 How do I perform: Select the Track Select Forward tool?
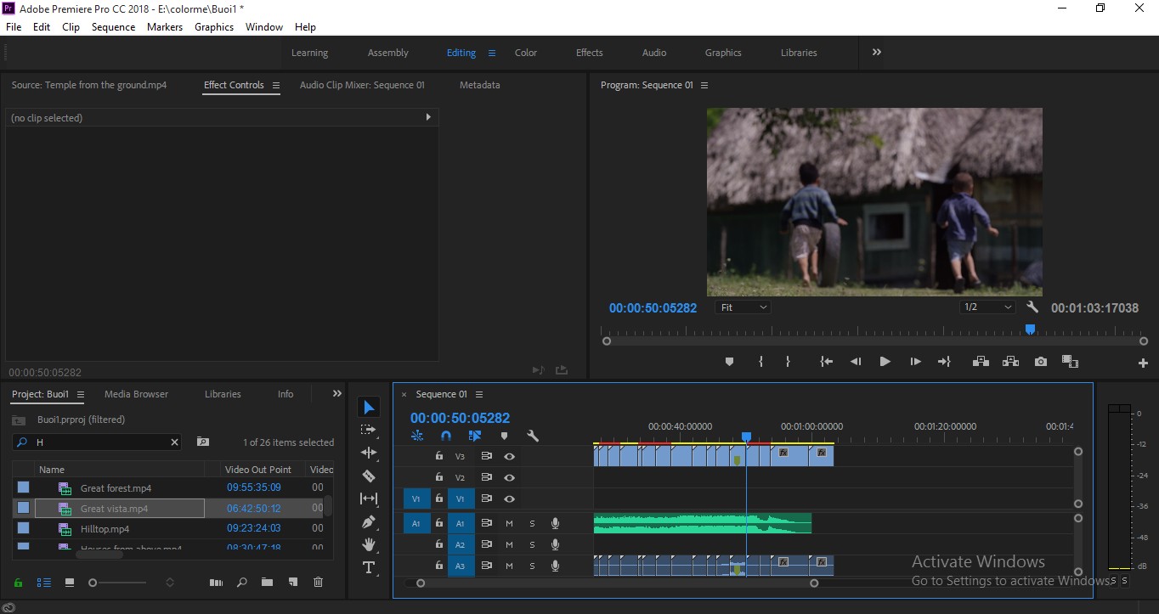[x=369, y=430]
